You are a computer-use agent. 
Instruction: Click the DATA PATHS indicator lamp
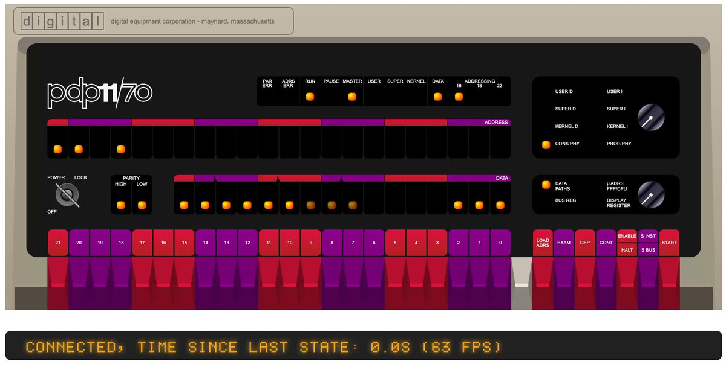[x=546, y=185]
